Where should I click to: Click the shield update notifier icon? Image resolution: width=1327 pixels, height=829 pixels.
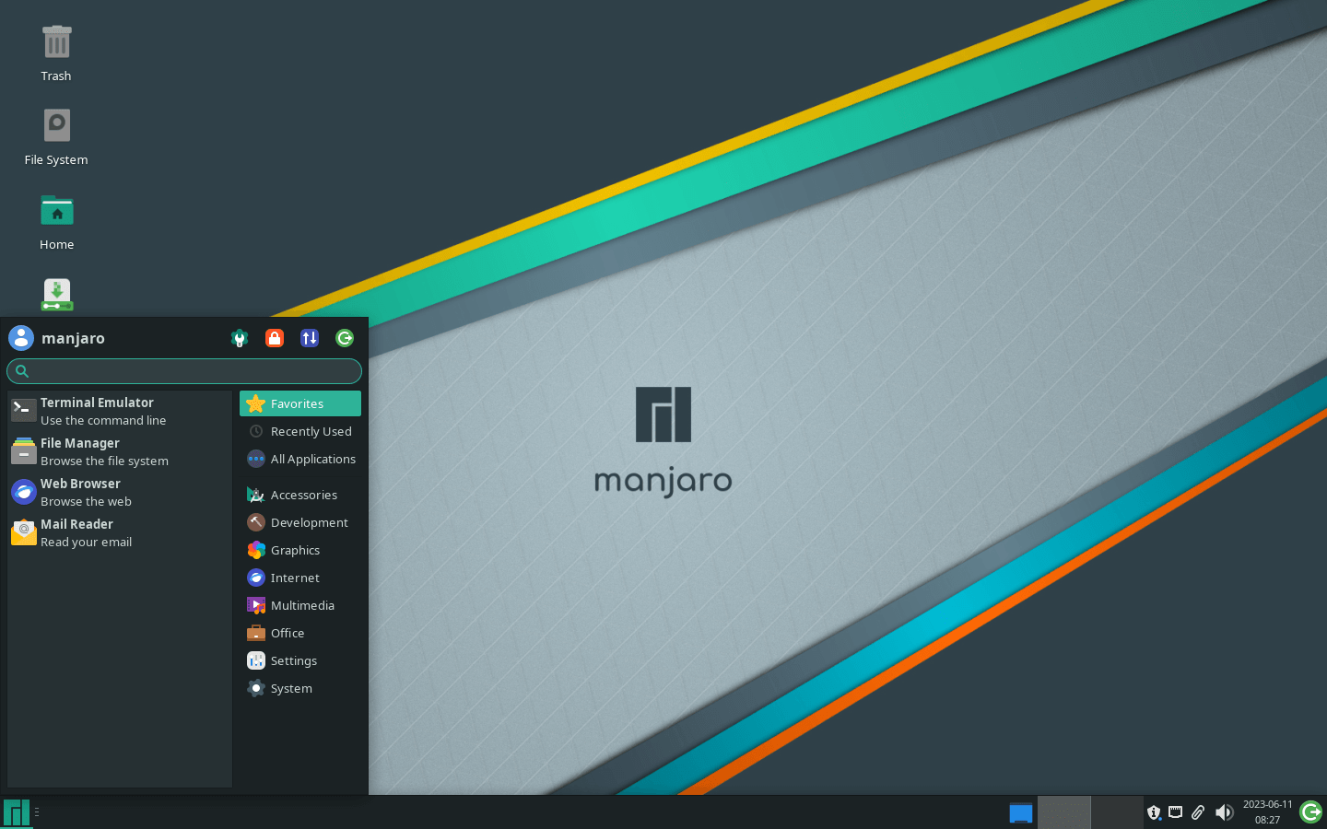point(1154,812)
